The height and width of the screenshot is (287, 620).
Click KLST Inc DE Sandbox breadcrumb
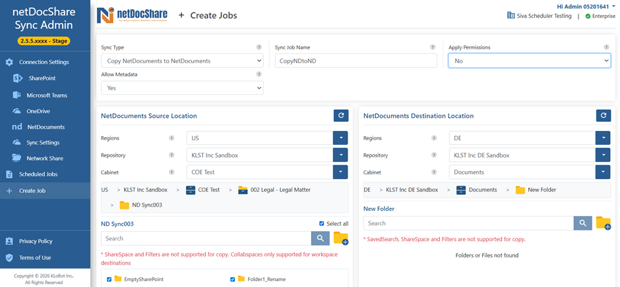coord(412,190)
